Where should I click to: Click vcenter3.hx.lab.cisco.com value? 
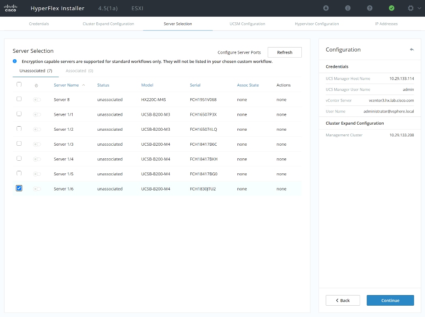(391, 100)
